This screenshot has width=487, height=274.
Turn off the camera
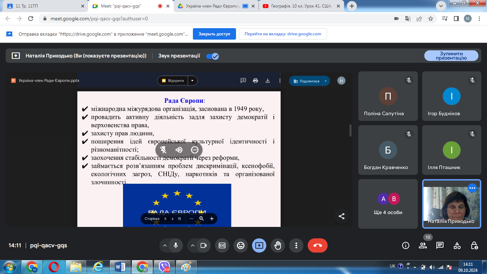coord(204,245)
